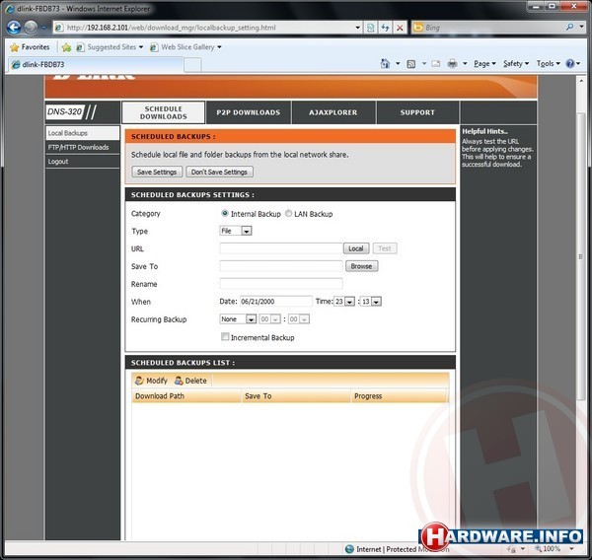Open the Time hour dropdown showing 23

coord(344,302)
